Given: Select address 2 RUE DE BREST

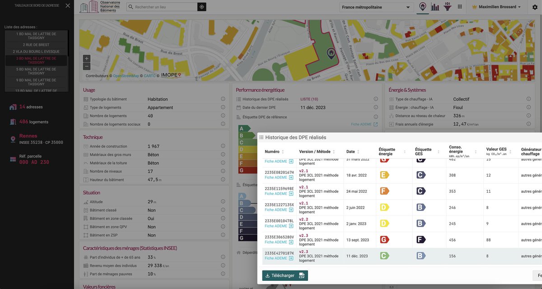Looking at the screenshot, I should pos(36,45).
